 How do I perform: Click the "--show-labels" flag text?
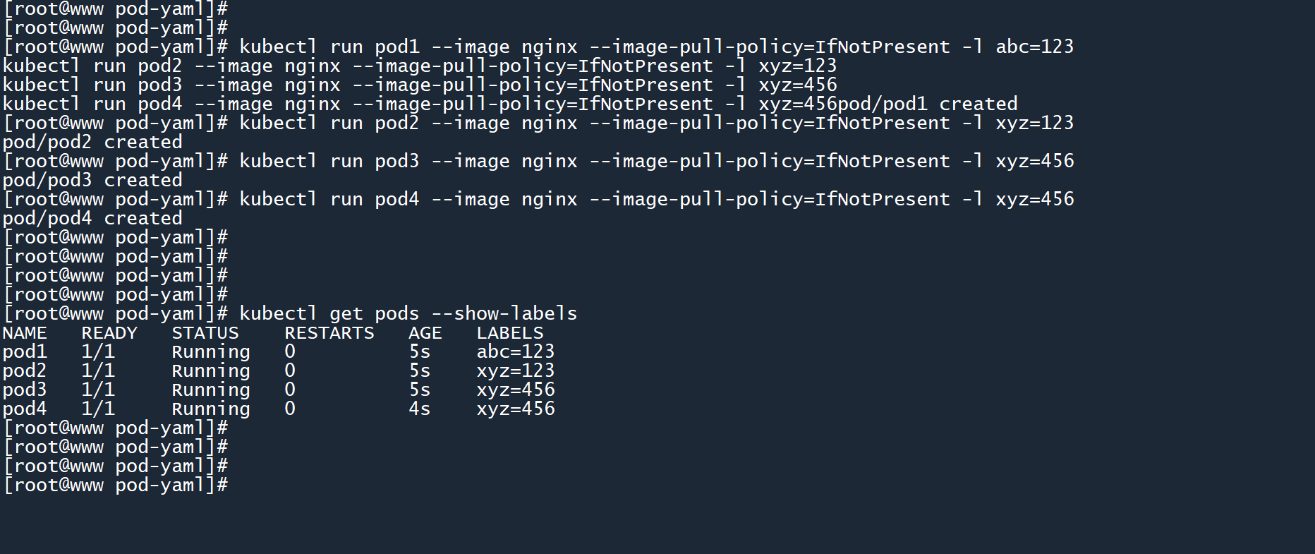pyautogui.click(x=516, y=314)
